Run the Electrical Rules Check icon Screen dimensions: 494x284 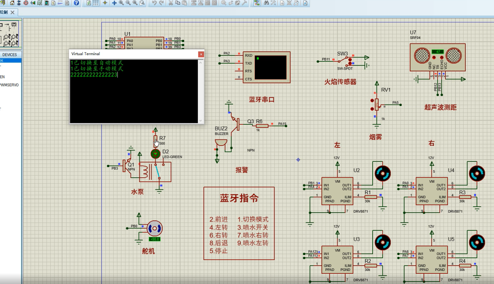point(305,3)
